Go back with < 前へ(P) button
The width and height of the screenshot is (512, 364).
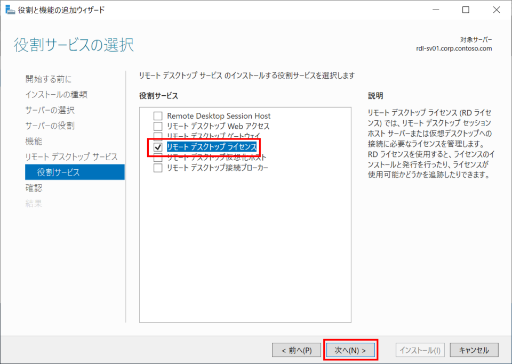coord(297,350)
